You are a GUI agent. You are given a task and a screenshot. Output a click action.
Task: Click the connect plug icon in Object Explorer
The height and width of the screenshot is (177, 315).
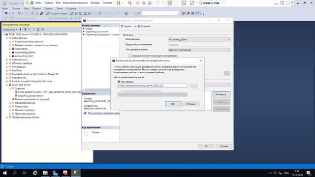pyautogui.click(x=20, y=29)
